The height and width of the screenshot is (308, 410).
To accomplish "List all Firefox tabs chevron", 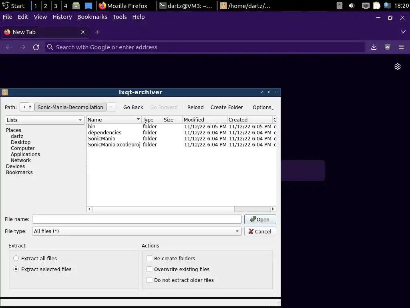I will [403, 32].
